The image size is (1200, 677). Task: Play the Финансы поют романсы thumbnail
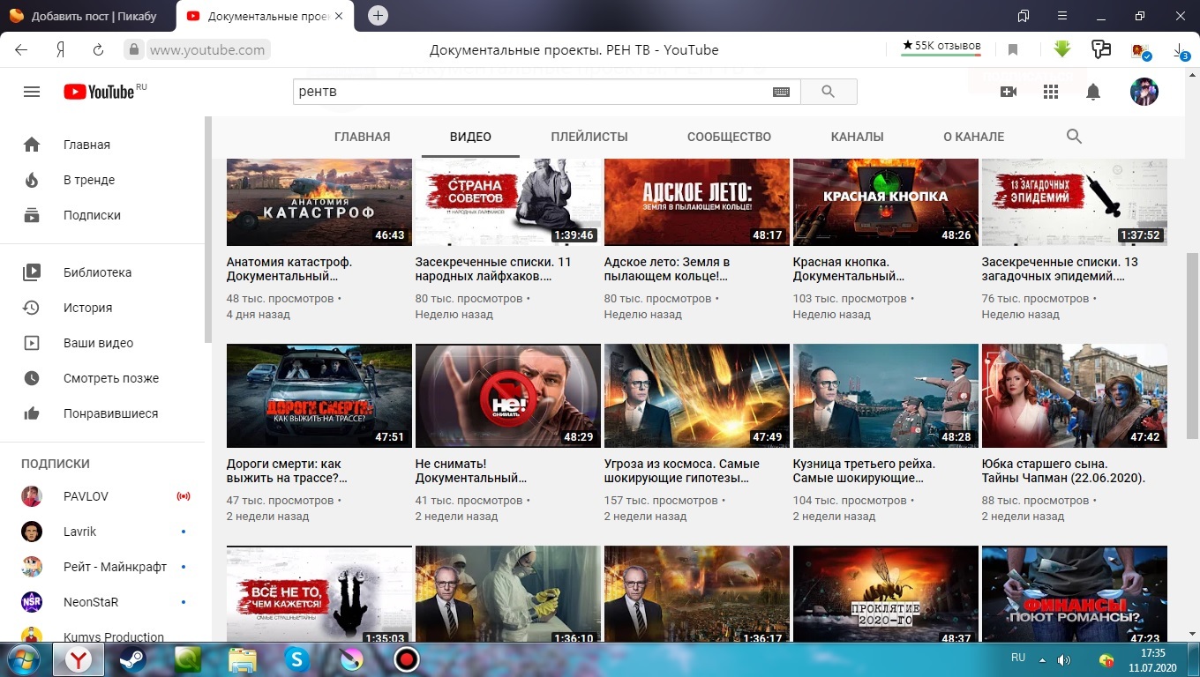[x=1075, y=594]
